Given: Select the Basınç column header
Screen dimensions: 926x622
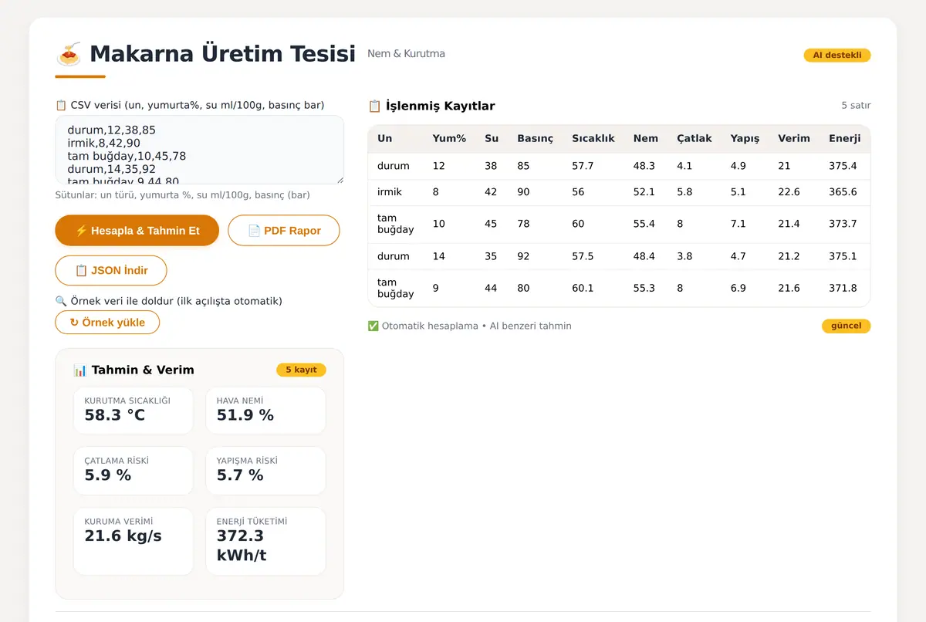Looking at the screenshot, I should (x=535, y=138).
